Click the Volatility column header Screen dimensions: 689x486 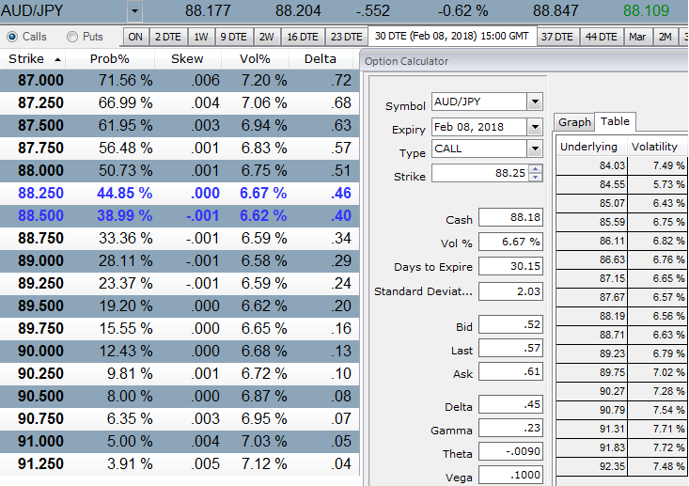[656, 147]
